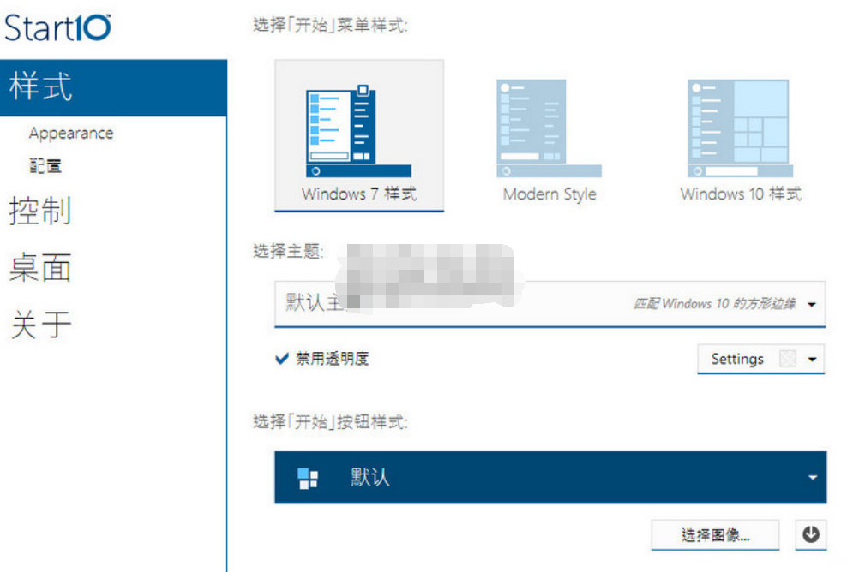Expand the 默认主题 theme dropdown
Image resolution: width=853 pixels, height=572 pixels.
[550, 304]
